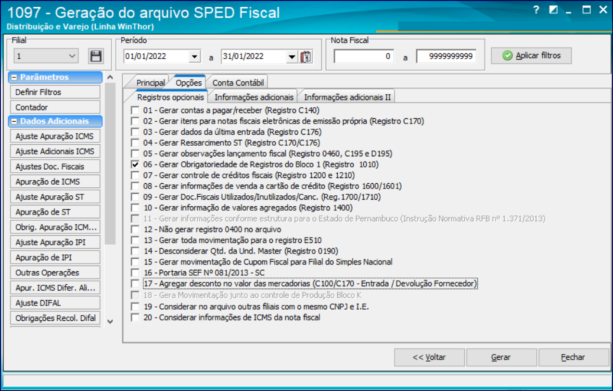The width and height of the screenshot is (613, 391).
Task: Open Informações adicionais II sub-tab
Action: pyautogui.click(x=347, y=97)
